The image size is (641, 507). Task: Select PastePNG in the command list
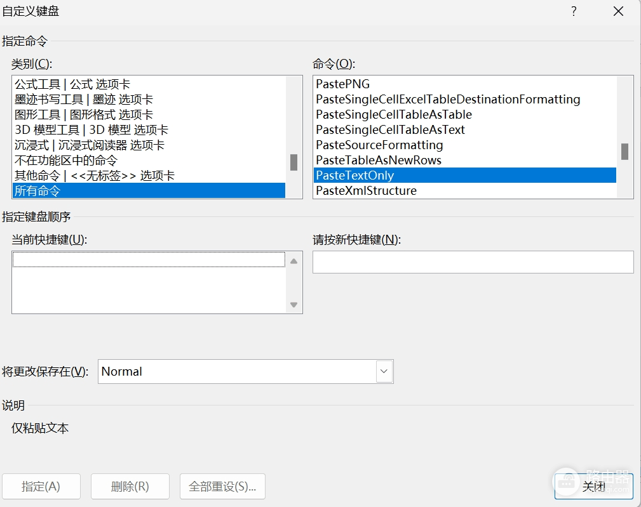coord(465,84)
